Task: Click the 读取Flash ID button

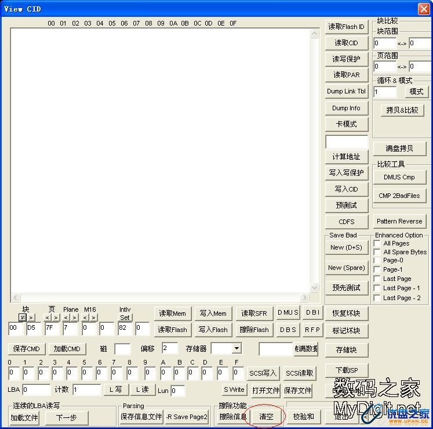Action: point(347,27)
